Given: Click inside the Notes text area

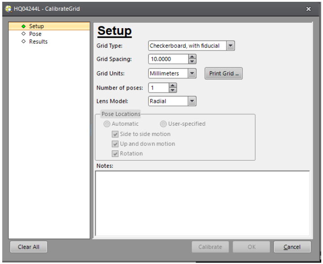Looking at the screenshot, I should tap(203, 203).
